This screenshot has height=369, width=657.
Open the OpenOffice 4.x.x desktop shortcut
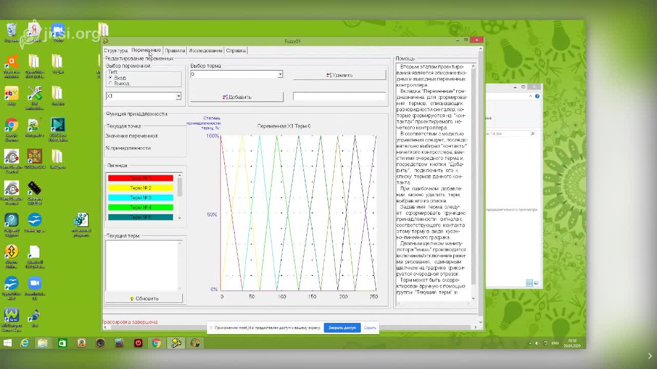(x=11, y=288)
